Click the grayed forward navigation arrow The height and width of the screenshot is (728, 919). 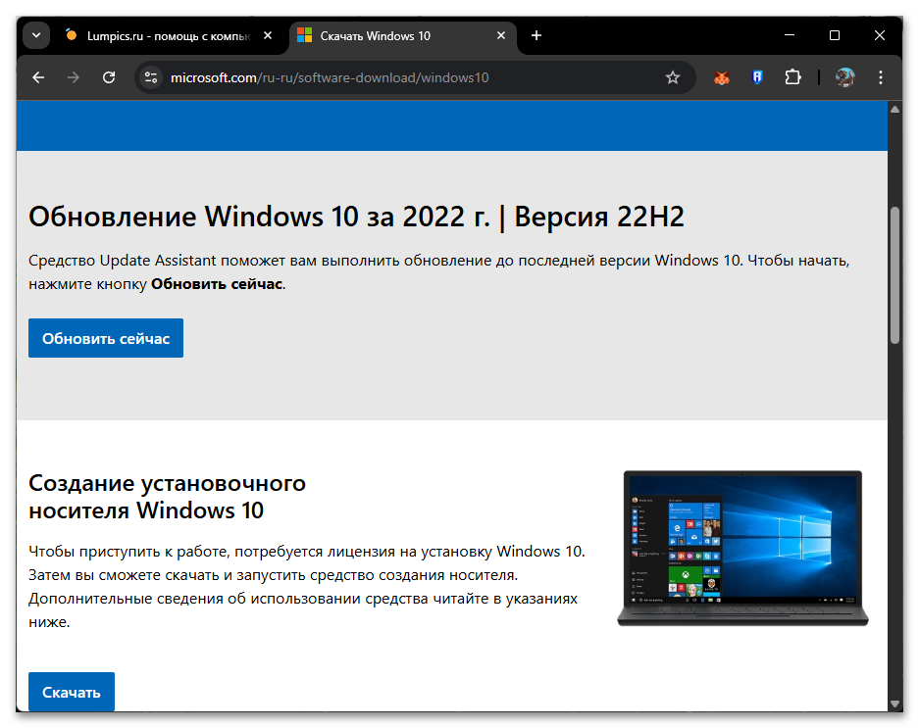(74, 77)
